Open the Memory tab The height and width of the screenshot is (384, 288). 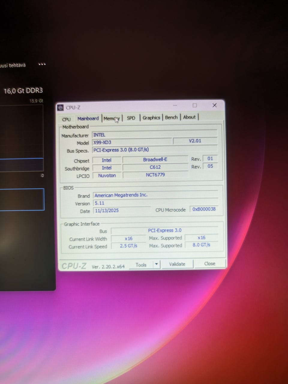(x=112, y=118)
